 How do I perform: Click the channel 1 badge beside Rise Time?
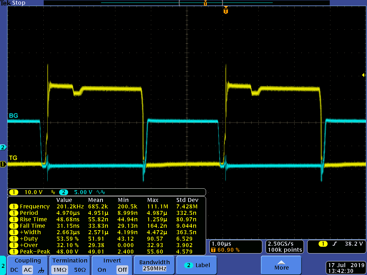click(x=14, y=219)
